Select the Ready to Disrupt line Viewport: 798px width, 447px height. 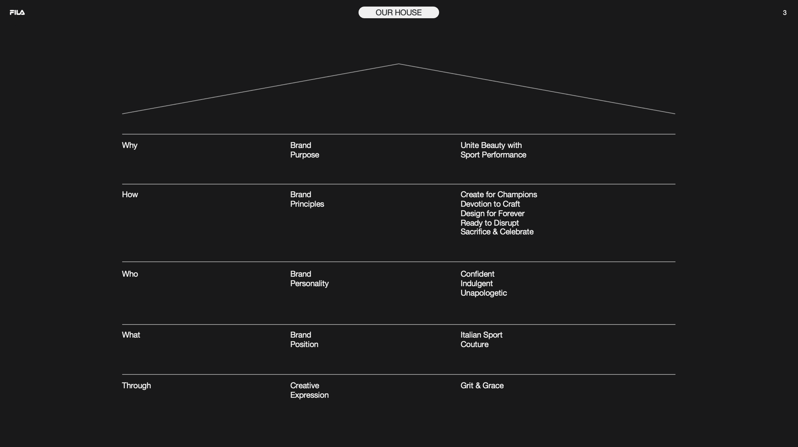(x=489, y=223)
